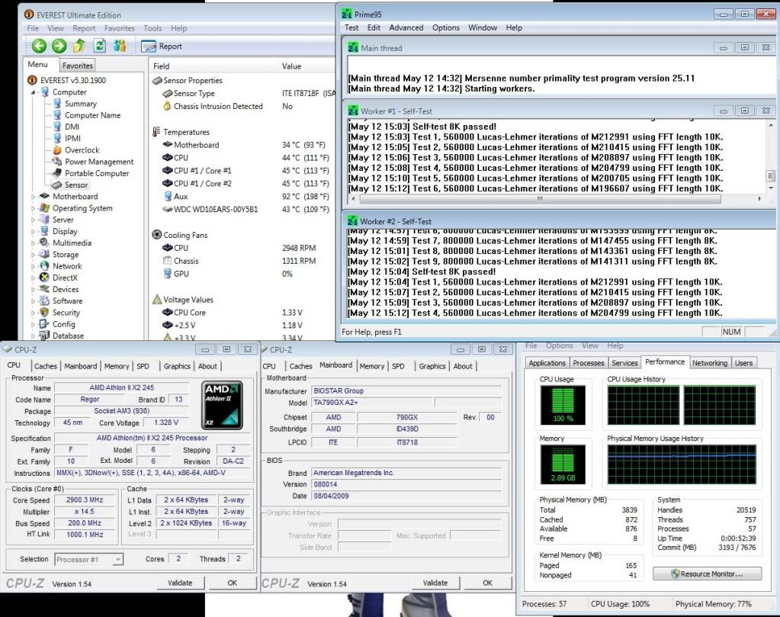780x617 pixels.
Task: Select the Summary icon in EVEREST tree
Action: pyautogui.click(x=57, y=104)
